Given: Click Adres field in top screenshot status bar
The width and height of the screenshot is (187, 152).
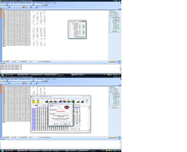Looking at the screenshot, I should (8, 61).
